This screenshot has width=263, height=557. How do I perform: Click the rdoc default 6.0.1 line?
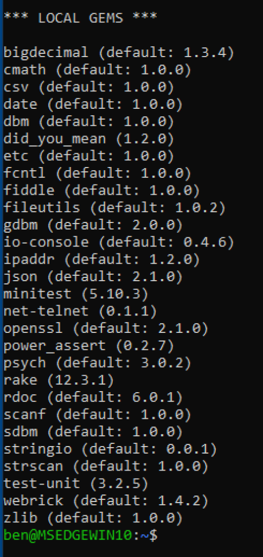[x=93, y=398]
